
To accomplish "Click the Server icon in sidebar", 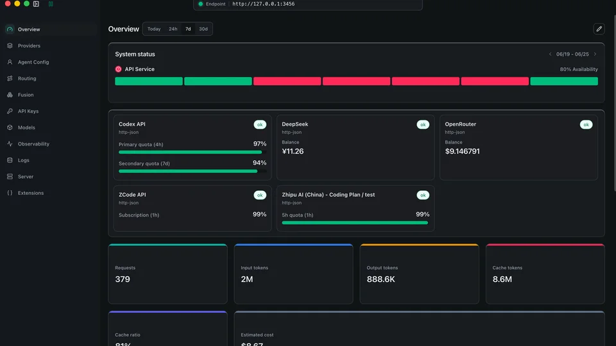I will point(10,177).
